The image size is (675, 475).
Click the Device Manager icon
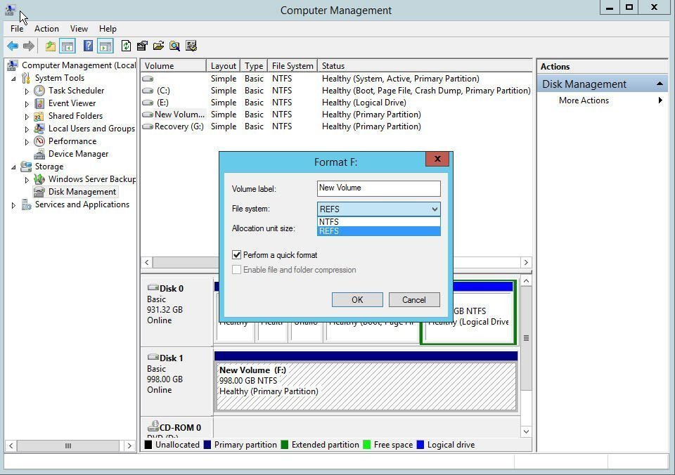pyautogui.click(x=39, y=154)
